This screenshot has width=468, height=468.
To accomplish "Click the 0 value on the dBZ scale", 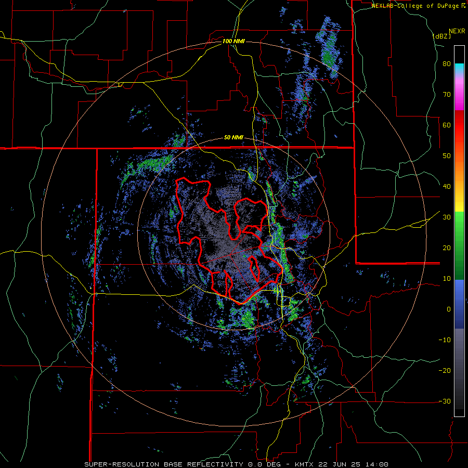I will (x=449, y=309).
